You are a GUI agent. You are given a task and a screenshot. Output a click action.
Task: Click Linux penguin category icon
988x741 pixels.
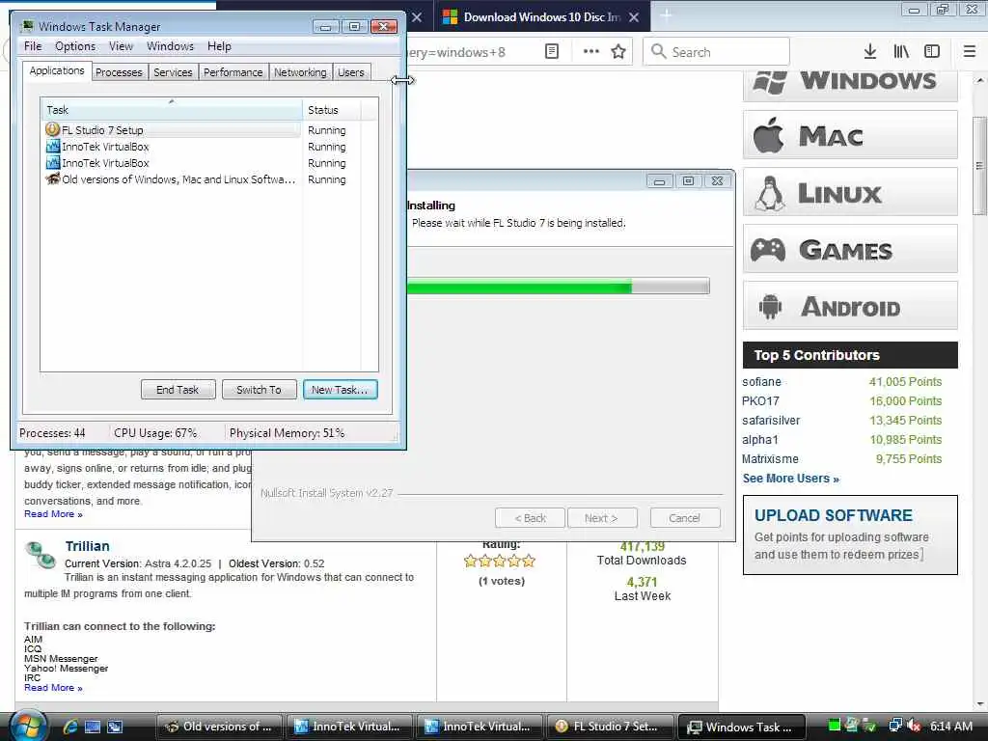click(769, 193)
